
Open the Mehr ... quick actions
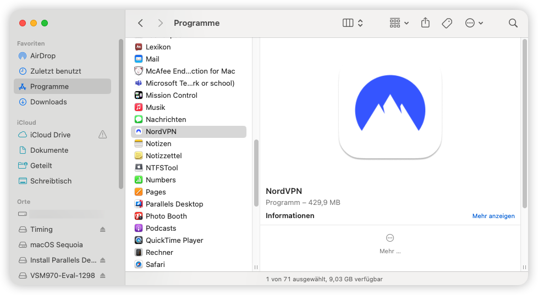click(390, 244)
